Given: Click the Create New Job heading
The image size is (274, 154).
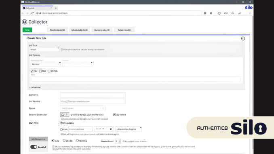Looking at the screenshot, I should coord(36,38).
